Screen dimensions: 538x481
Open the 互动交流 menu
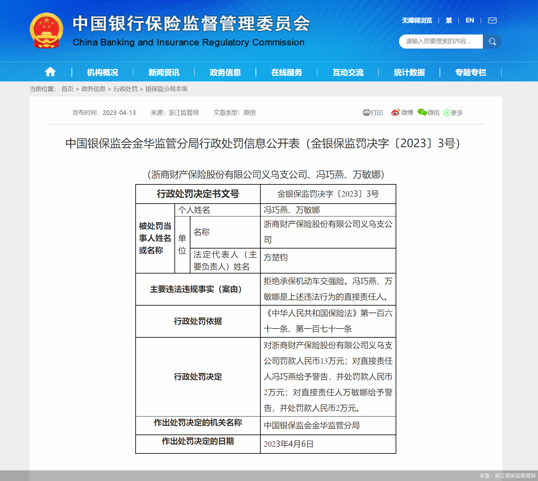(x=348, y=72)
